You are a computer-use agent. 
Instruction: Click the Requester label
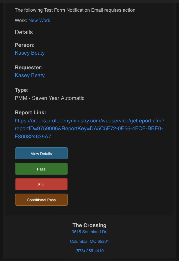pyautogui.click(x=29, y=68)
